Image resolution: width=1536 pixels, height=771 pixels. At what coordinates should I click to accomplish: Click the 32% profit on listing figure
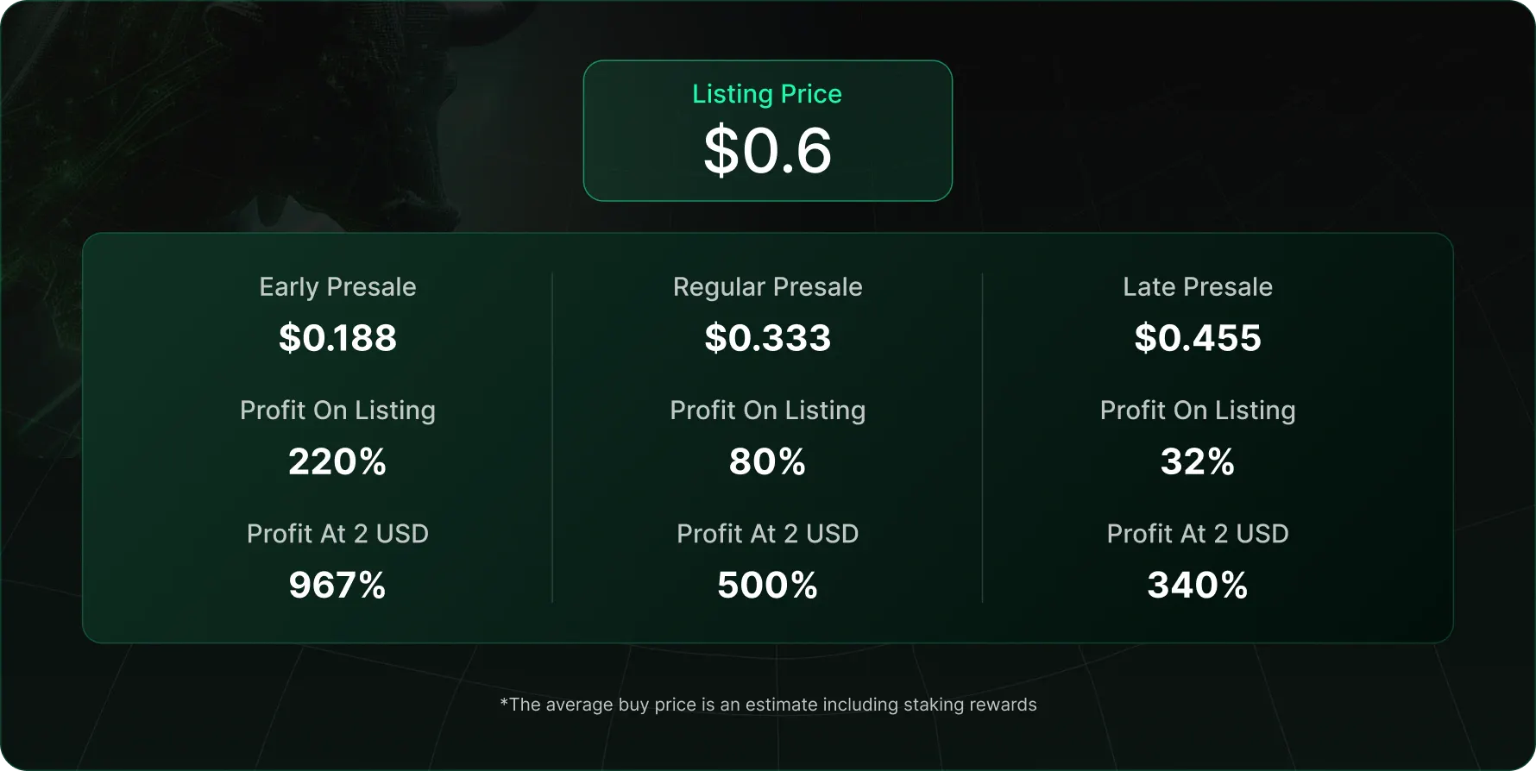(1197, 461)
